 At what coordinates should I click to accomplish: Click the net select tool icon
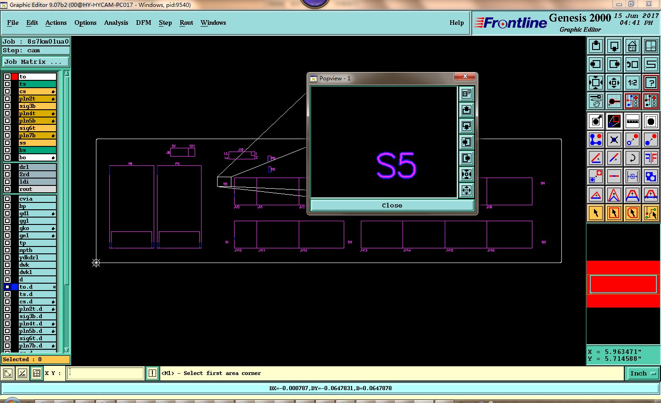[651, 213]
